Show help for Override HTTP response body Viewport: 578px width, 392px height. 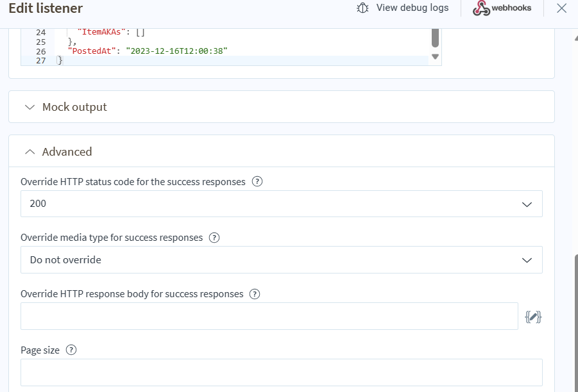coord(255,294)
